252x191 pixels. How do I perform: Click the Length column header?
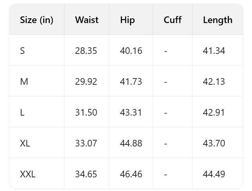(218, 20)
